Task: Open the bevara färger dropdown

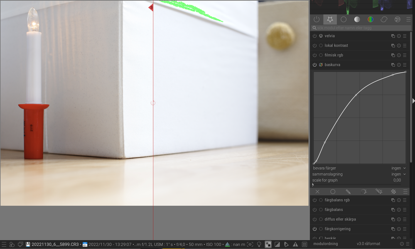Action: coord(398,168)
